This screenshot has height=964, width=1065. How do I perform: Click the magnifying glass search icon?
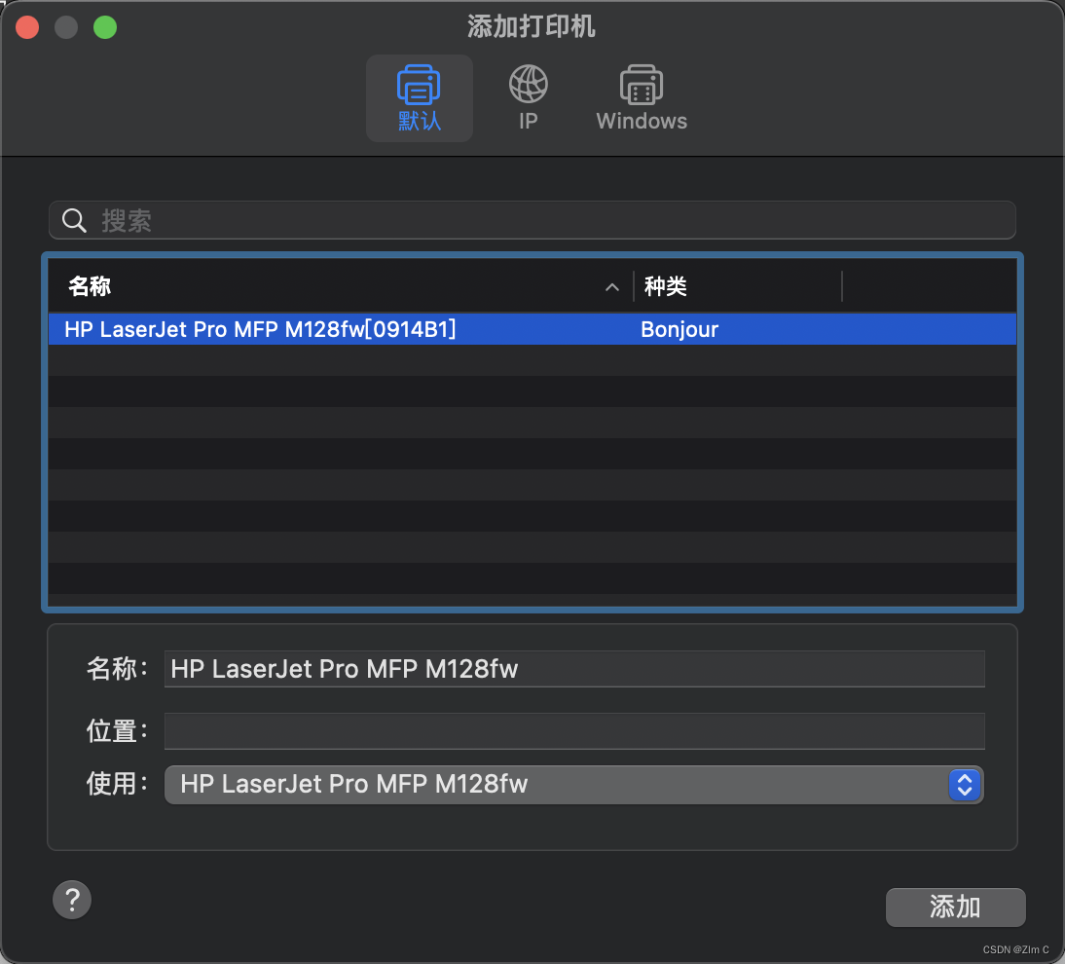(74, 220)
